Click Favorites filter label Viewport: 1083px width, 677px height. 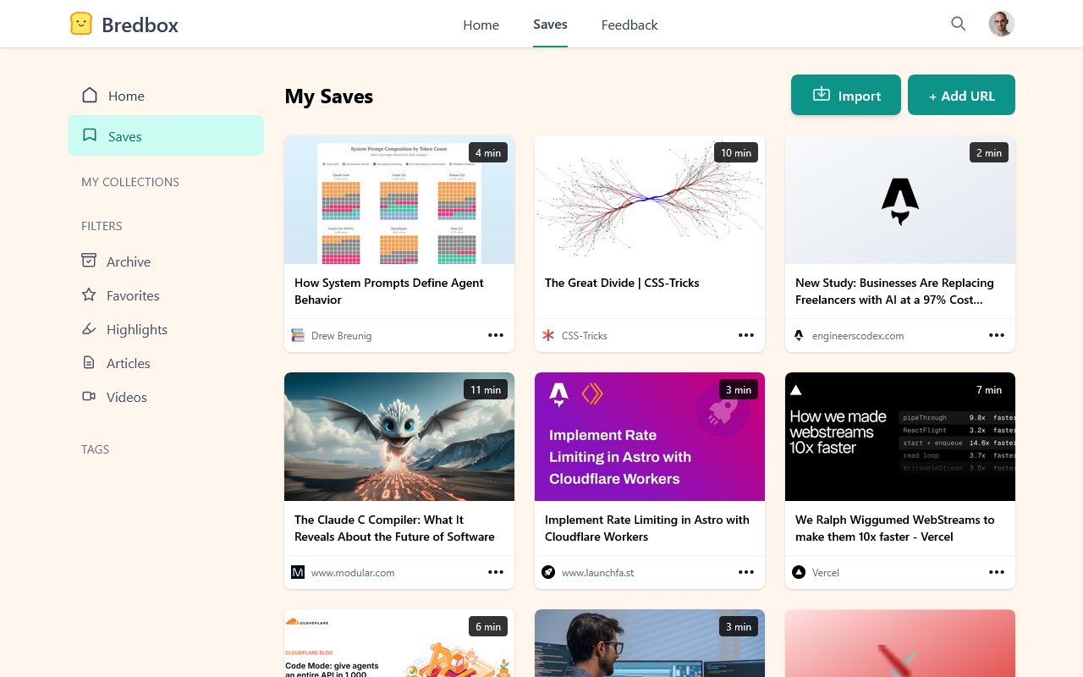(133, 295)
